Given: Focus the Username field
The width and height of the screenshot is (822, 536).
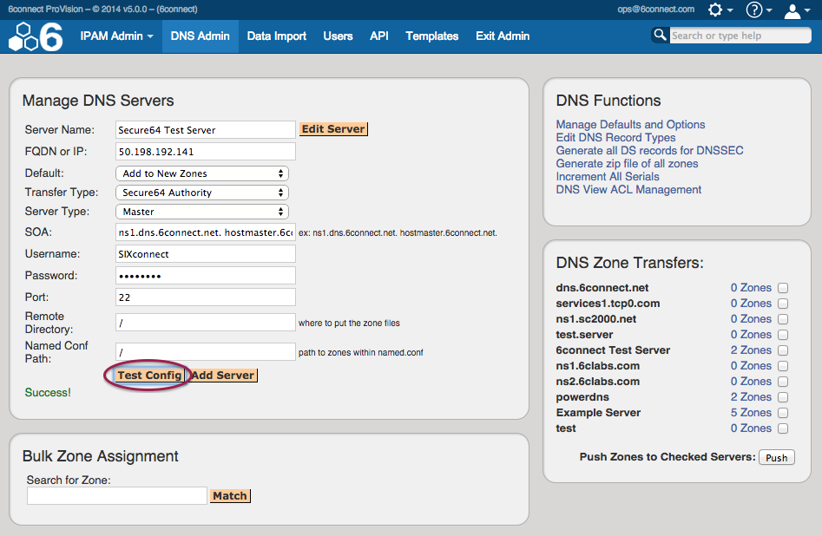Looking at the screenshot, I should pos(206,253).
